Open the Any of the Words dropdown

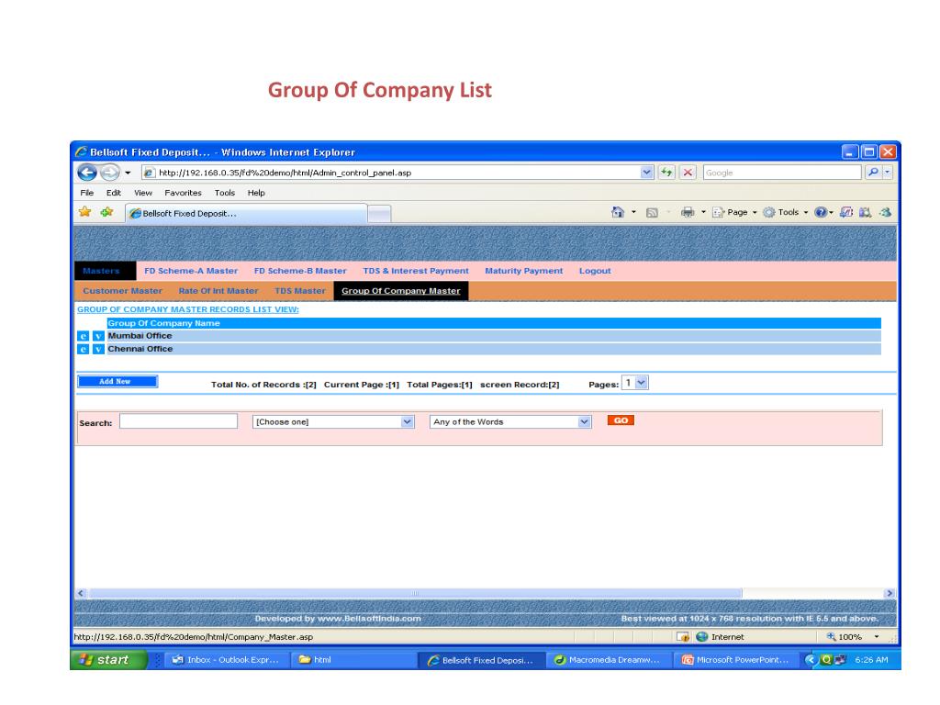(585, 422)
